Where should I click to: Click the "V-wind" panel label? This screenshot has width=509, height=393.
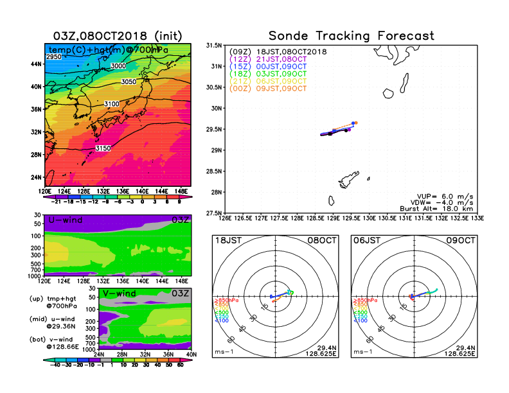tap(119, 293)
